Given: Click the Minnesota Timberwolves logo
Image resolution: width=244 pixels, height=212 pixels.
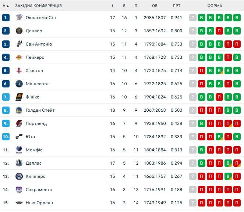Looking at the screenshot, I should [19, 84].
